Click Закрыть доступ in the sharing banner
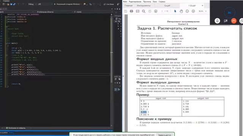The image size is (243, 136). pyautogui.click(x=164, y=135)
